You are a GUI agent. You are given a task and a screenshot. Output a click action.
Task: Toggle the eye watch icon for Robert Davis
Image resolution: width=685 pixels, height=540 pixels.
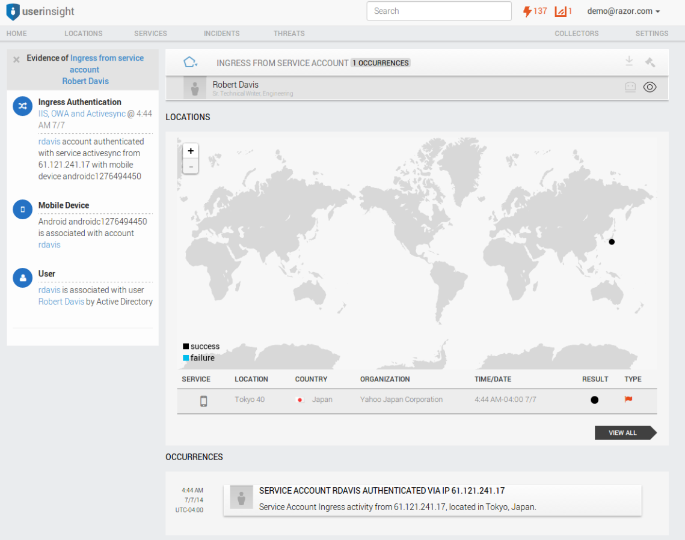click(x=650, y=87)
